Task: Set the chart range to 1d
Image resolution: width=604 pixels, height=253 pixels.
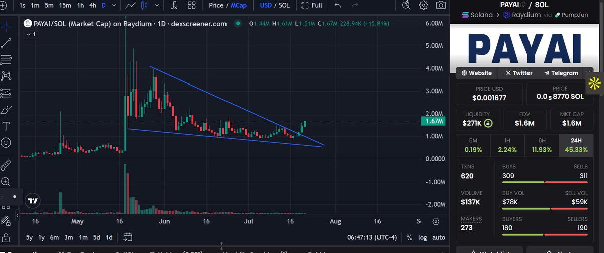Action: (x=109, y=237)
